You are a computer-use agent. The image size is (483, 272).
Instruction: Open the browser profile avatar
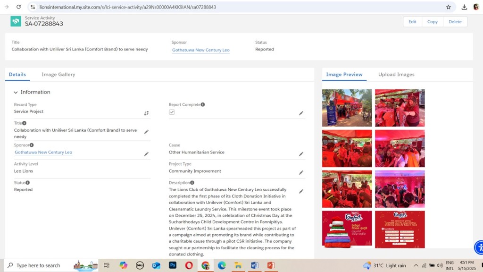click(476, 7)
